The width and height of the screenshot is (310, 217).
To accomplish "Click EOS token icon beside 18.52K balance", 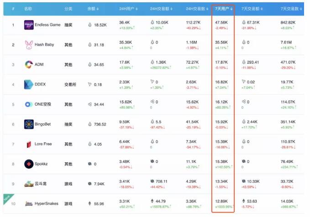I will (x=90, y=25).
